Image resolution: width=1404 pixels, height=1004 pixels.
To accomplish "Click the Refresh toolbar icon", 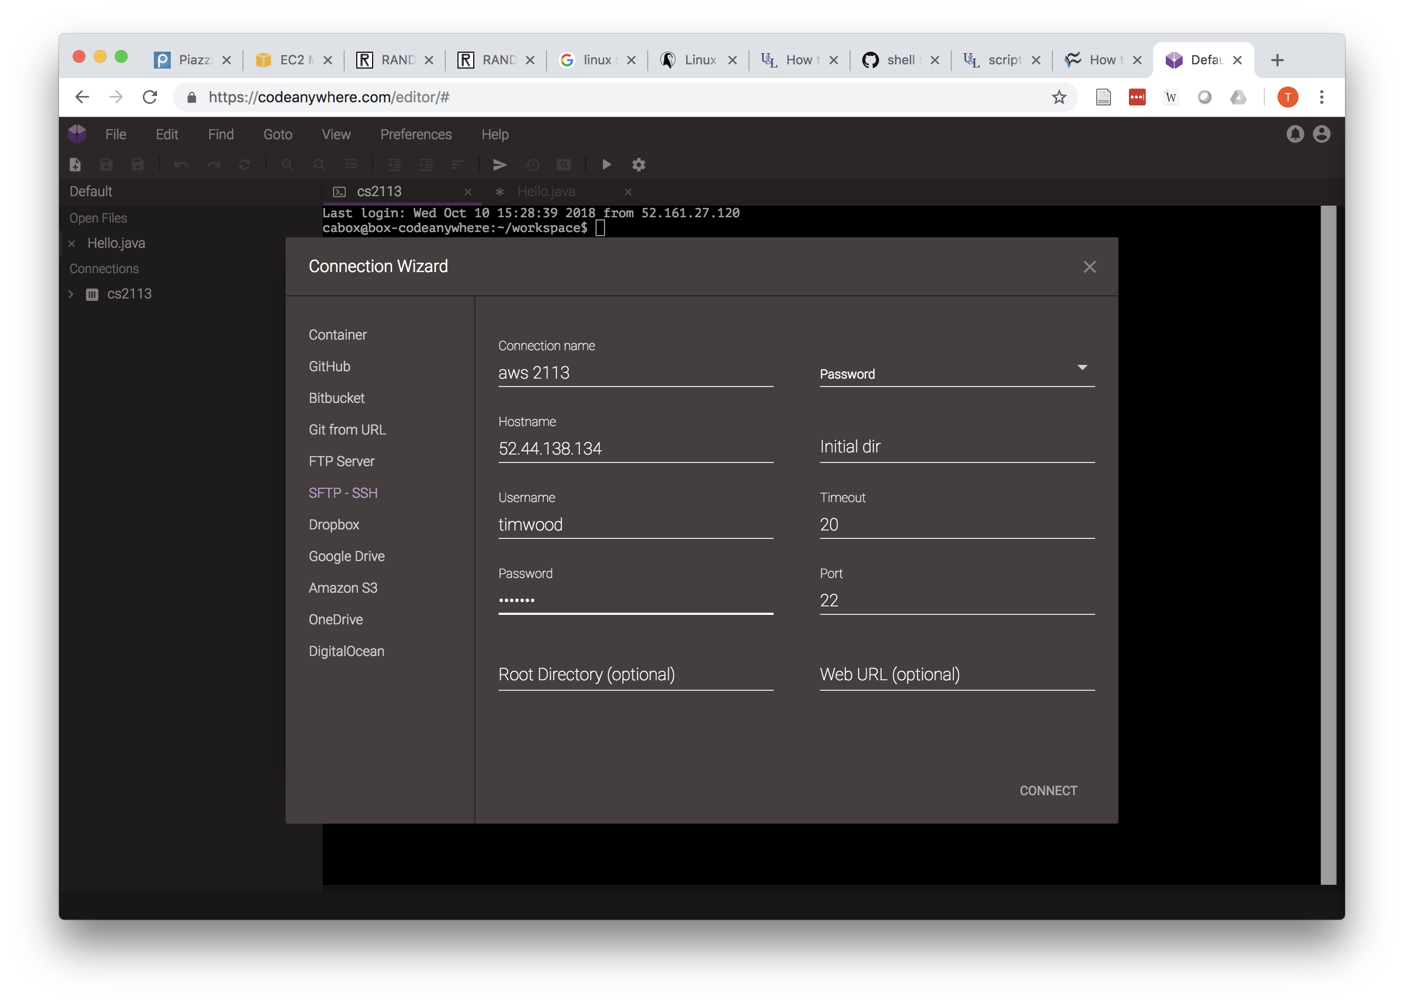I will [x=245, y=165].
